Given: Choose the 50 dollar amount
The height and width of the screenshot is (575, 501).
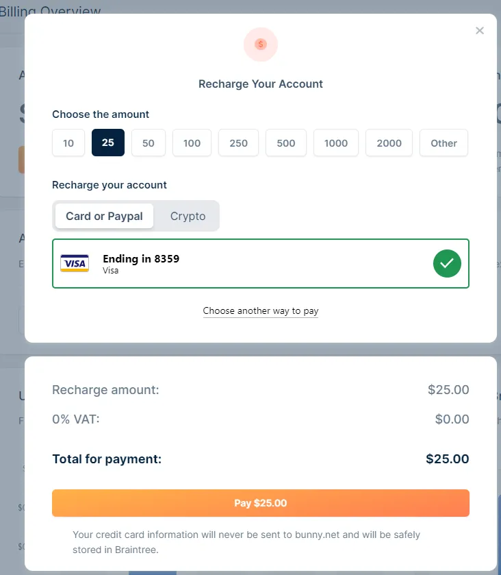Looking at the screenshot, I should point(149,143).
